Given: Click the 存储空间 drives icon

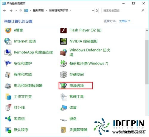Looking at the screenshot, I should tap(63, 75).
